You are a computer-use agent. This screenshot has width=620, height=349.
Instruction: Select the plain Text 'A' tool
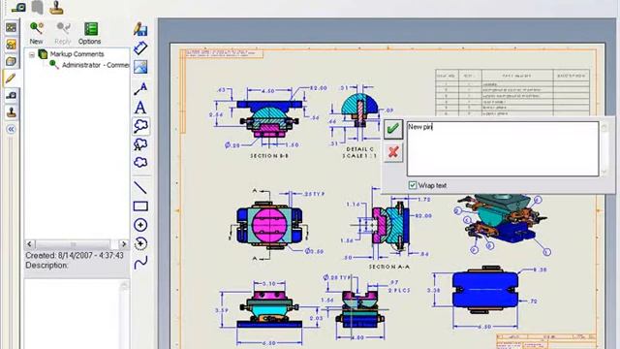point(140,108)
